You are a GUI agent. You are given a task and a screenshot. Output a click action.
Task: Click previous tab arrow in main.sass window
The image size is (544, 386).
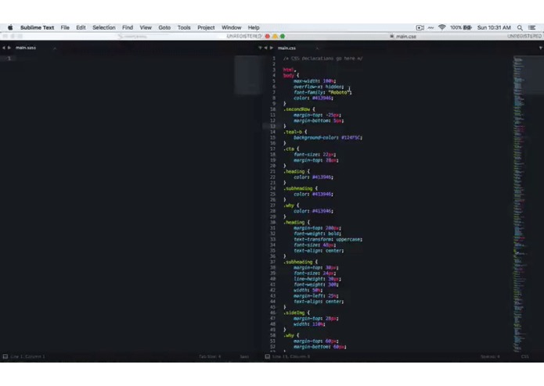[3, 48]
